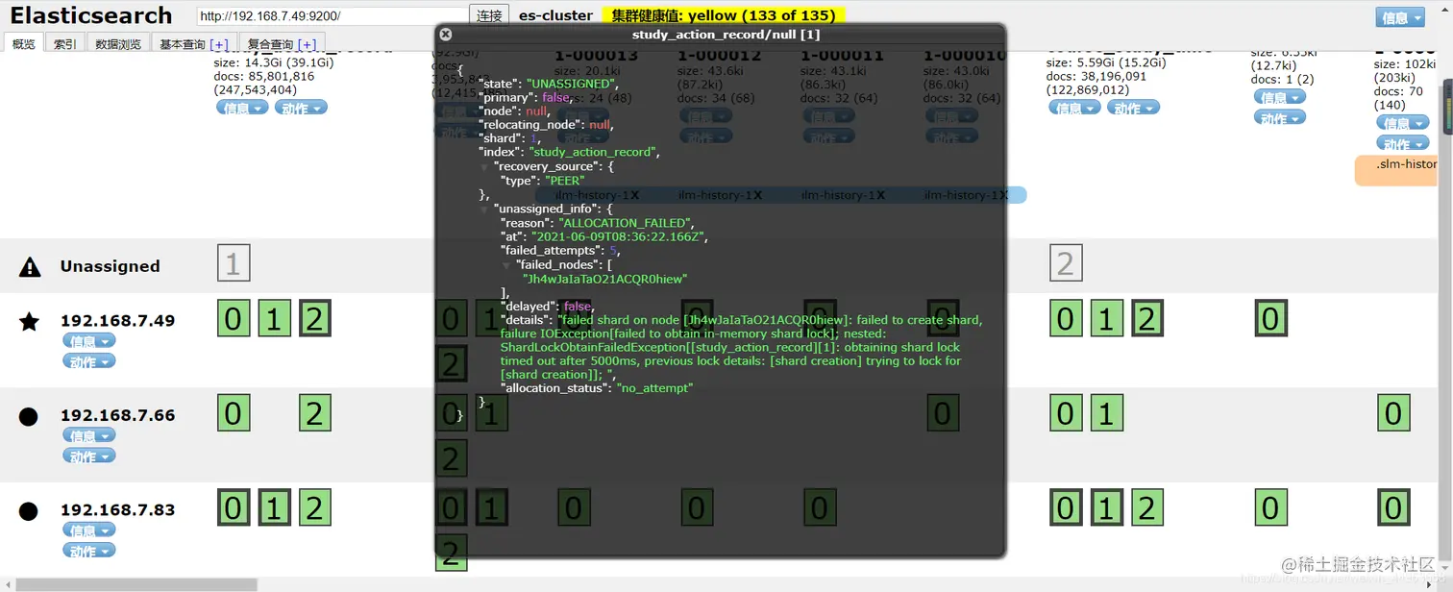This screenshot has height=592, width=1453.
Task: Select shard 0 on 192.168.7.49 under docs 1 (2) index
Action: coord(1271,318)
